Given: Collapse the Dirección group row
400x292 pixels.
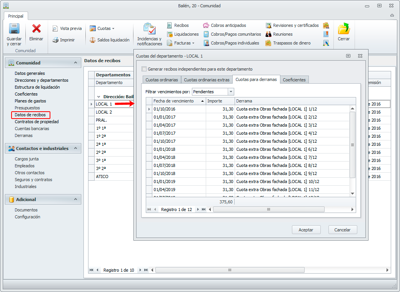Looking at the screenshot, I should pyautogui.click(x=99, y=97).
